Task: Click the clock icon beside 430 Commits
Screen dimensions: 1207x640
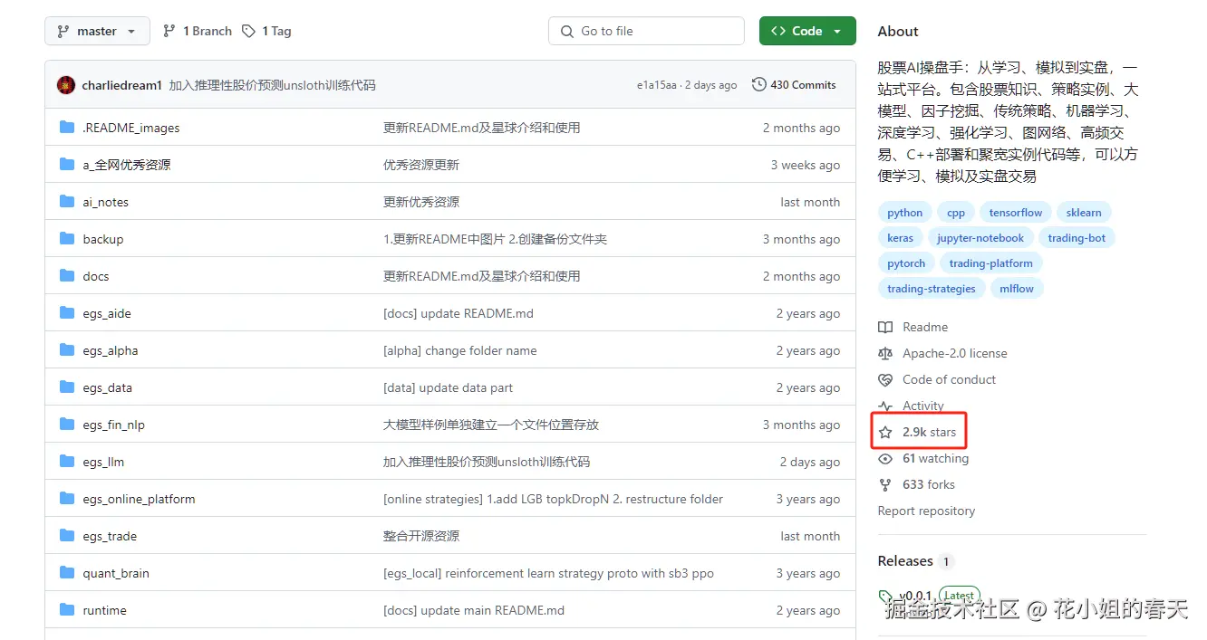Action: pyautogui.click(x=759, y=85)
